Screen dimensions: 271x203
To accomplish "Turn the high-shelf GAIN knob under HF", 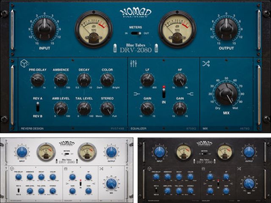I will coord(180,109).
